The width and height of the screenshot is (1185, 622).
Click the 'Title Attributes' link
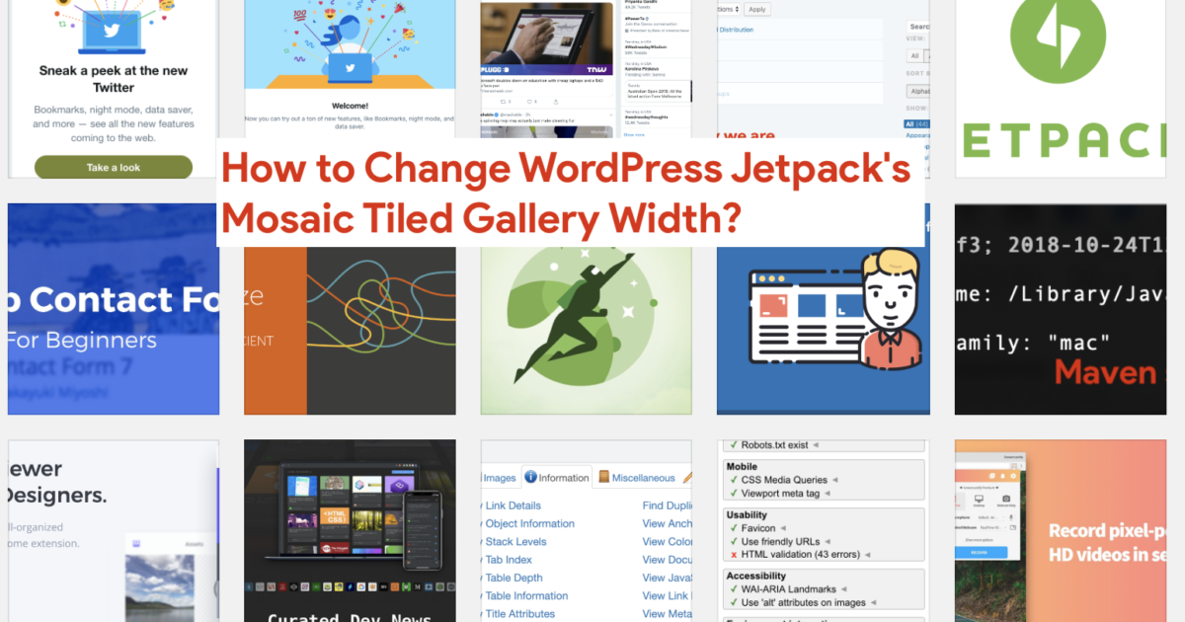[x=519, y=614]
